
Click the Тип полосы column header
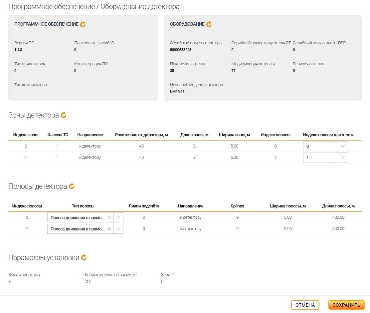pos(83,206)
